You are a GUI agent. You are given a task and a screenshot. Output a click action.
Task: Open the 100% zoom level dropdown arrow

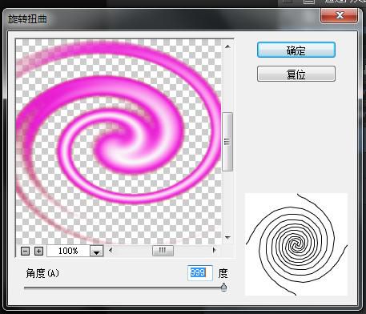(96, 252)
